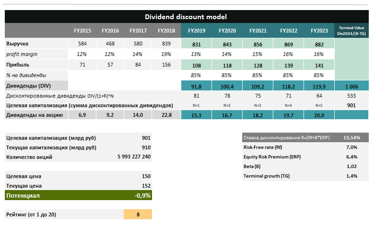Select FY2021 dividend per share 18,2
The width and height of the screenshot is (375, 225).
(x=258, y=115)
